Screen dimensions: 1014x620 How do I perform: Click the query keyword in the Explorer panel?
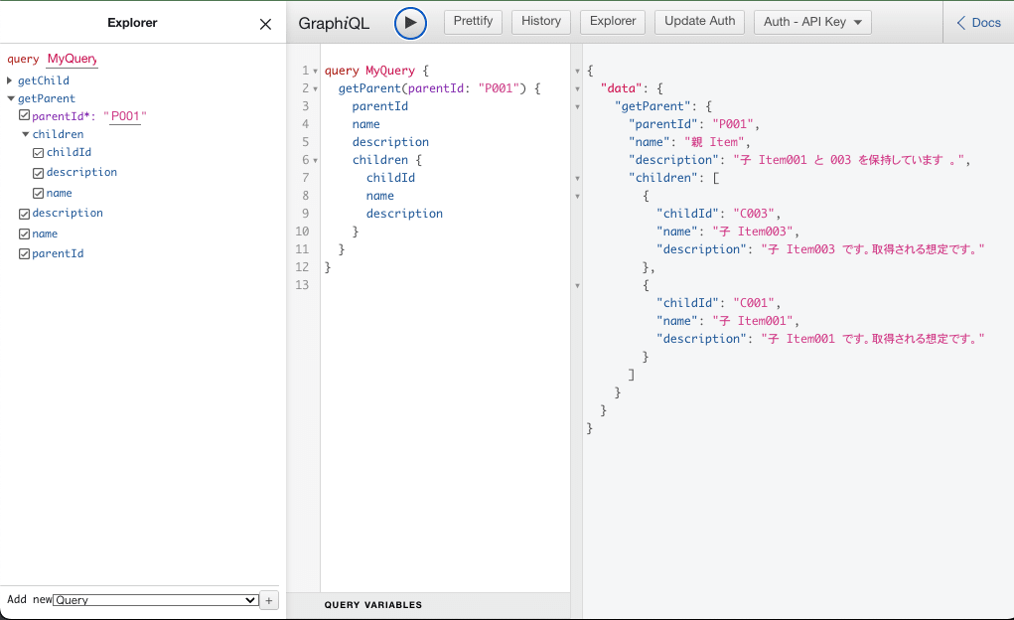(23, 59)
